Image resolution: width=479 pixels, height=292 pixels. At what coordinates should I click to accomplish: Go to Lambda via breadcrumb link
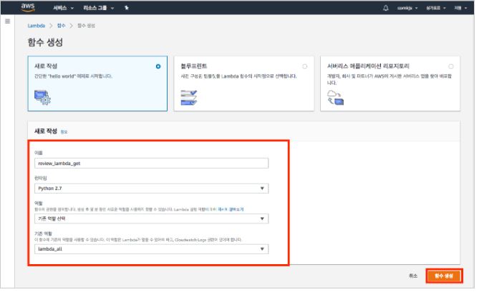[36, 26]
